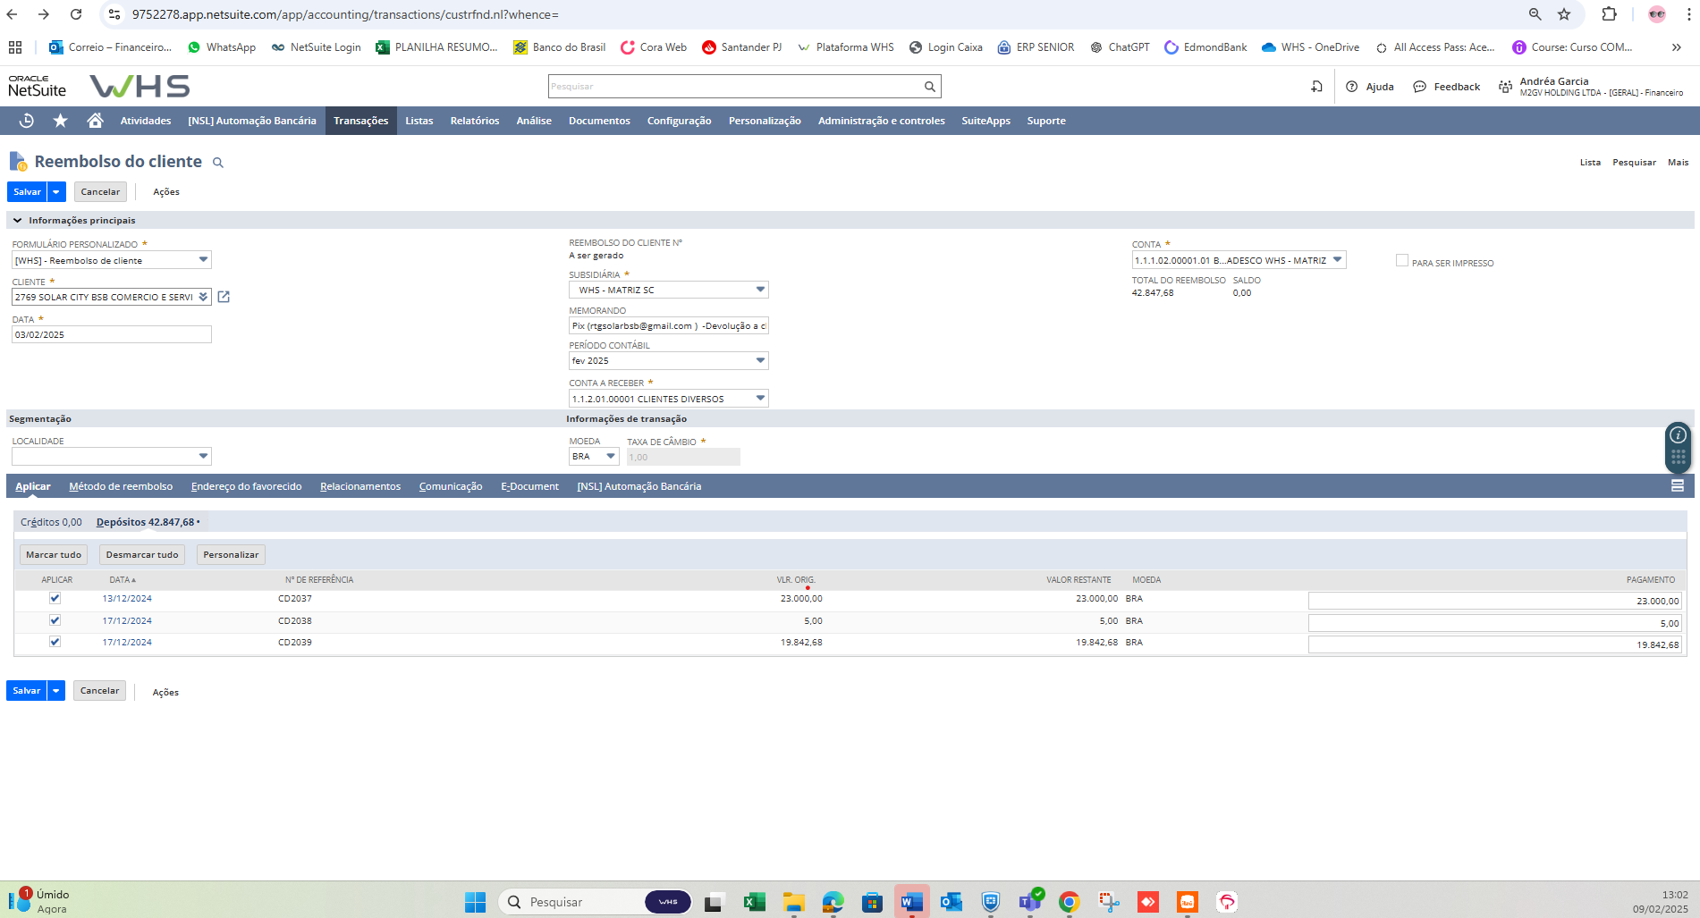1700x918 pixels.
Task: Open customer record via external link icon
Action: 224,297
